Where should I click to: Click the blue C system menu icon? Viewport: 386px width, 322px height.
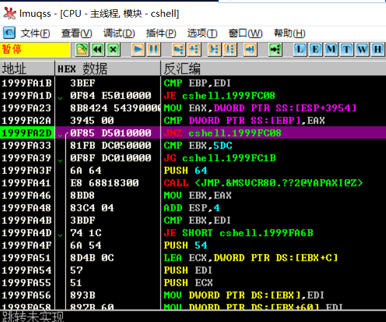pyautogui.click(x=9, y=32)
